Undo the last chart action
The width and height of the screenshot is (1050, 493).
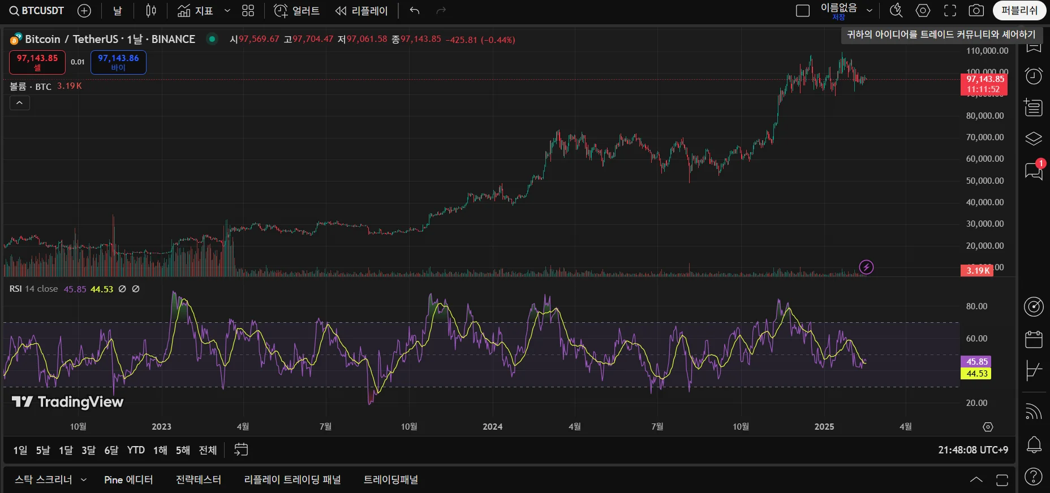[415, 11]
